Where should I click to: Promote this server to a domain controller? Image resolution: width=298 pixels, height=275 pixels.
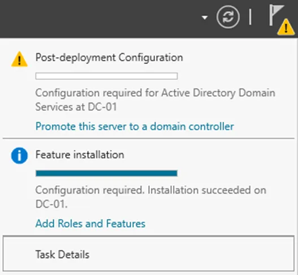pyautogui.click(x=135, y=126)
